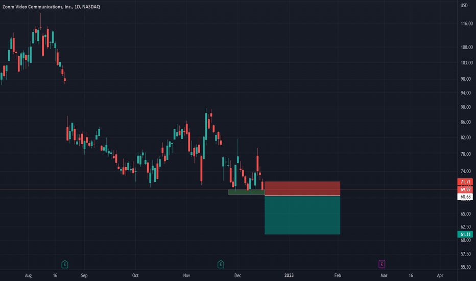Image resolution: width=476 pixels, height=281 pixels.
Task: Click the 116.00 price axis label
Action: coord(467,24)
